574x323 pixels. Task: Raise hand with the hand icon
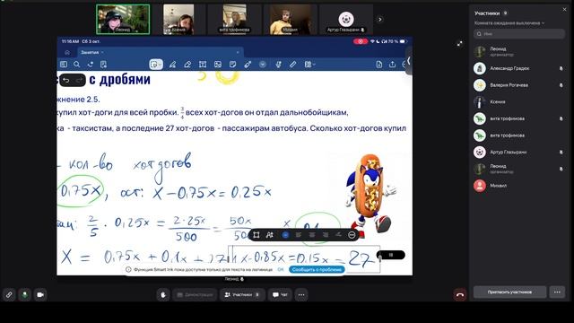[x=163, y=294]
